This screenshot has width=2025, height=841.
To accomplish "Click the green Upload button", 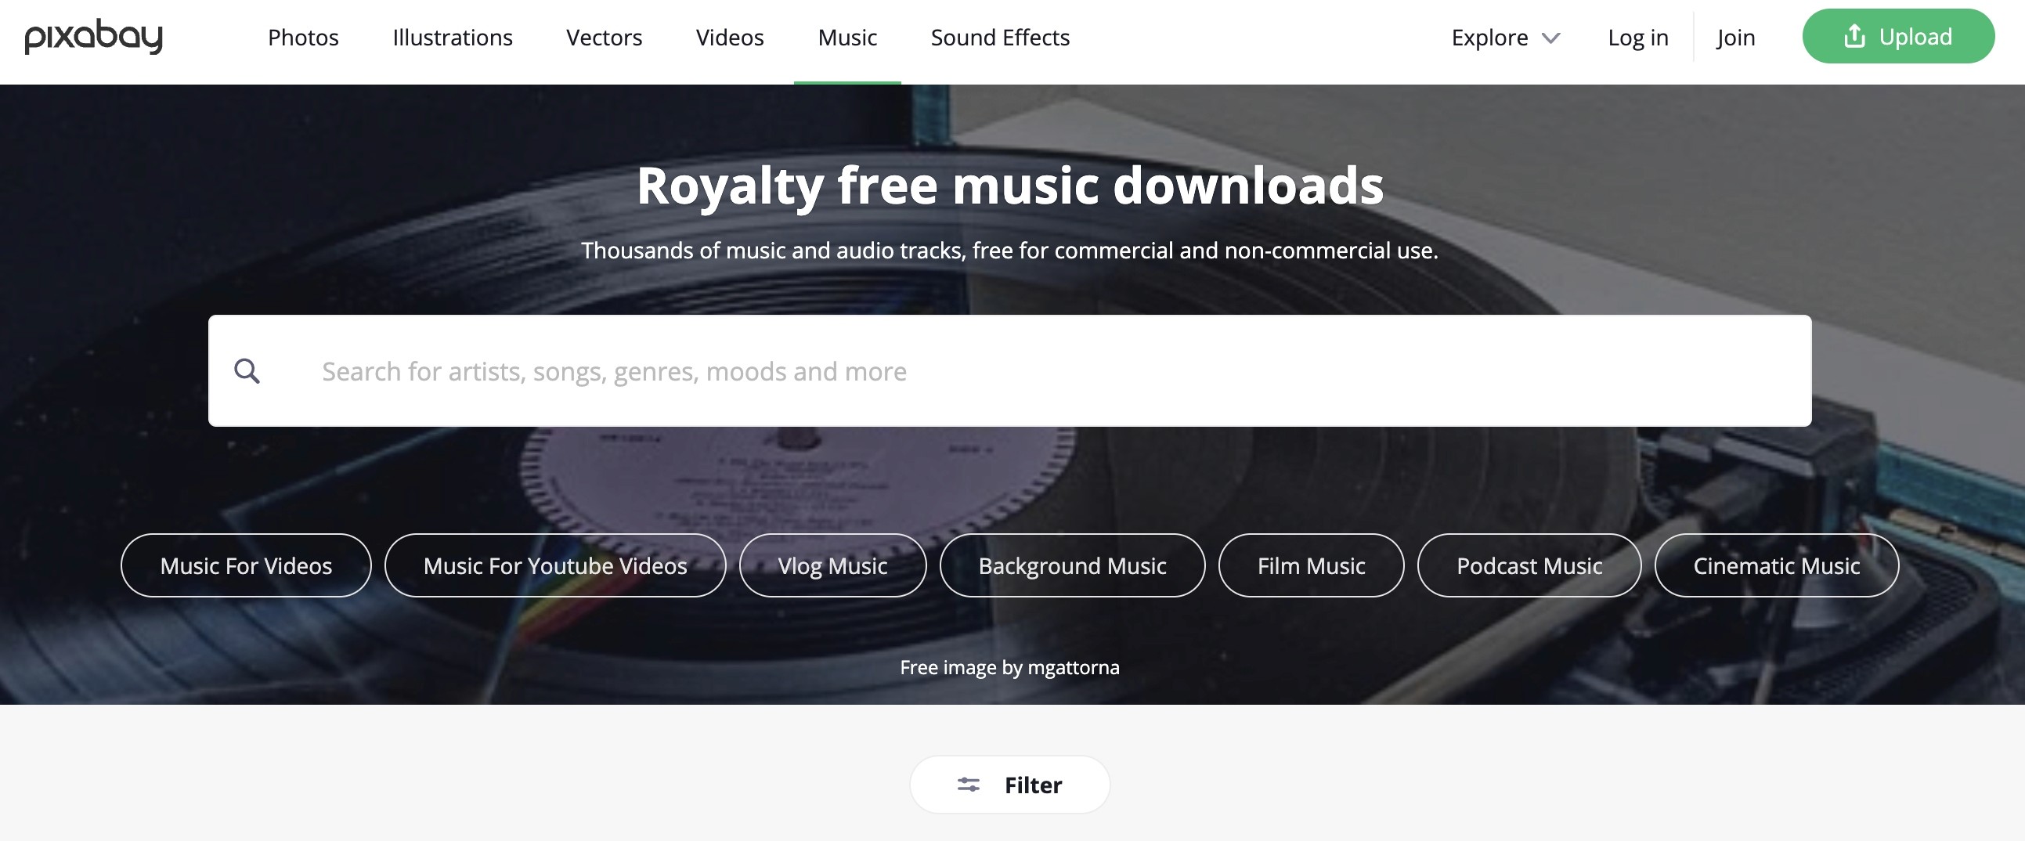I will 1898,36.
